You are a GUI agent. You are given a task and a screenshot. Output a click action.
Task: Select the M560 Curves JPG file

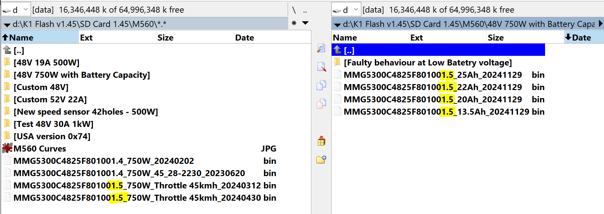click(140, 149)
